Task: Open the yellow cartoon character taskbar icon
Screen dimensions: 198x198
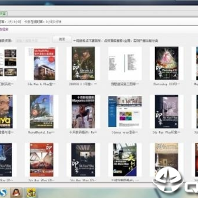Action: click(31, 193)
